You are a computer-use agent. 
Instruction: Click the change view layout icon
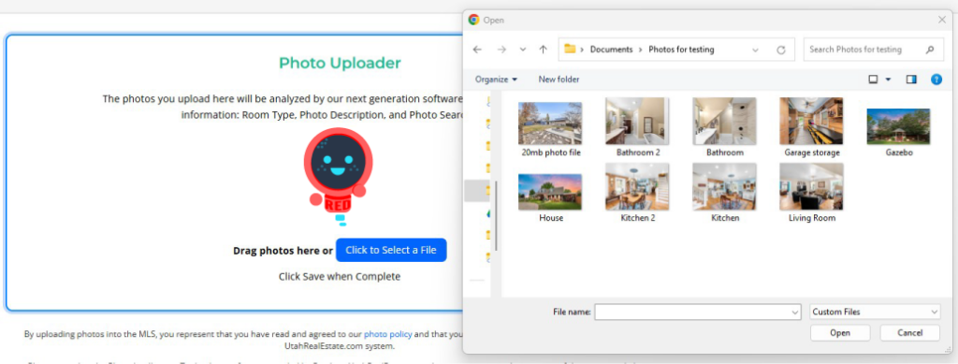(873, 80)
